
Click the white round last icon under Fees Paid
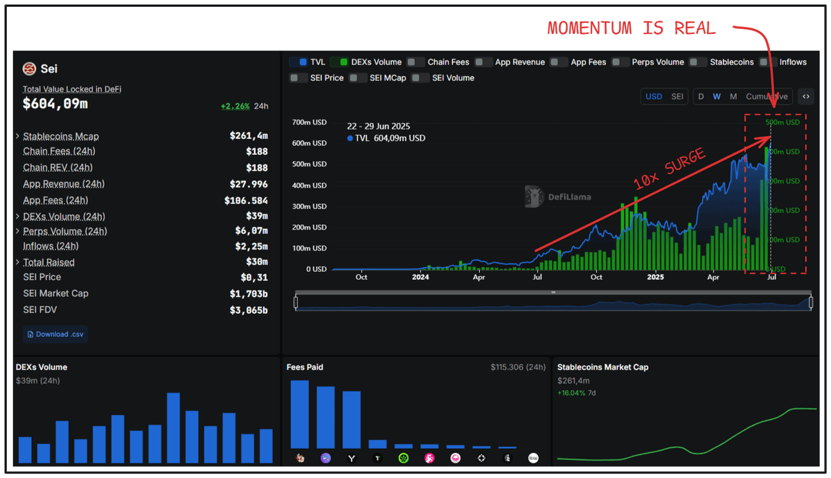pos(533,458)
